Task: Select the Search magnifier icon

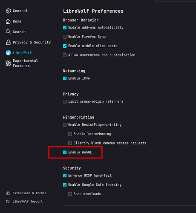Action: [8, 32]
